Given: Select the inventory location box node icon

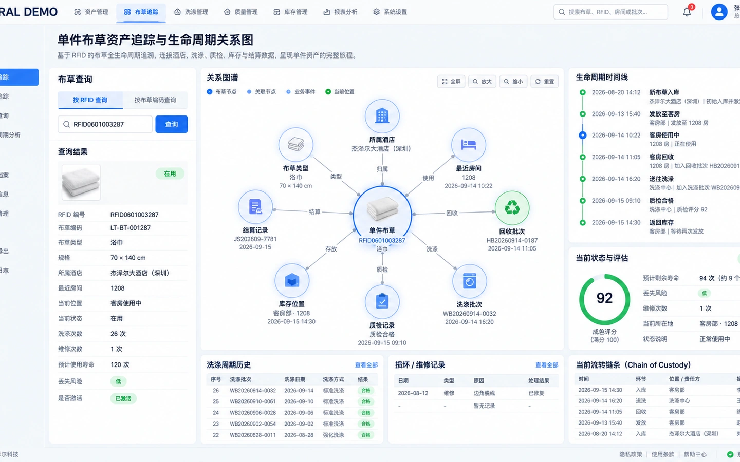Looking at the screenshot, I should coord(292,281).
